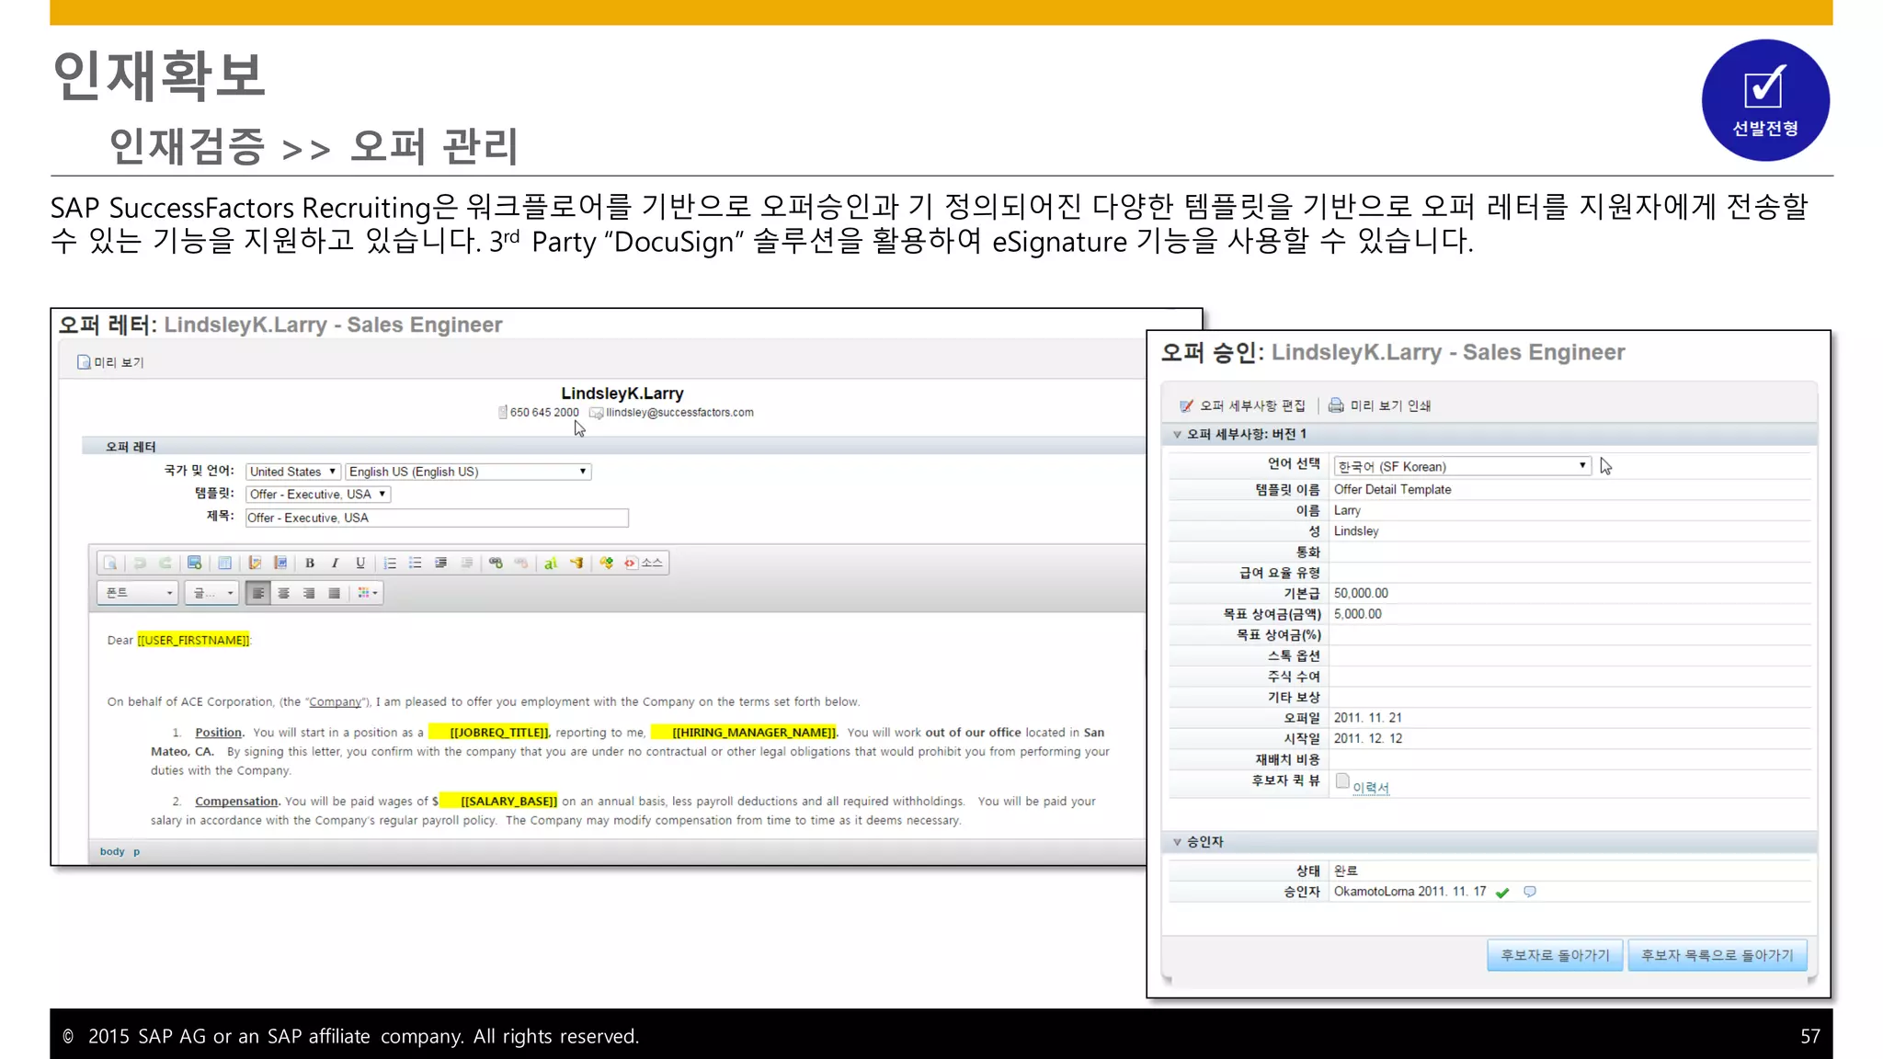1883x1059 pixels.
Task: Click the phone number 650 645 2000
Action: coord(544,413)
